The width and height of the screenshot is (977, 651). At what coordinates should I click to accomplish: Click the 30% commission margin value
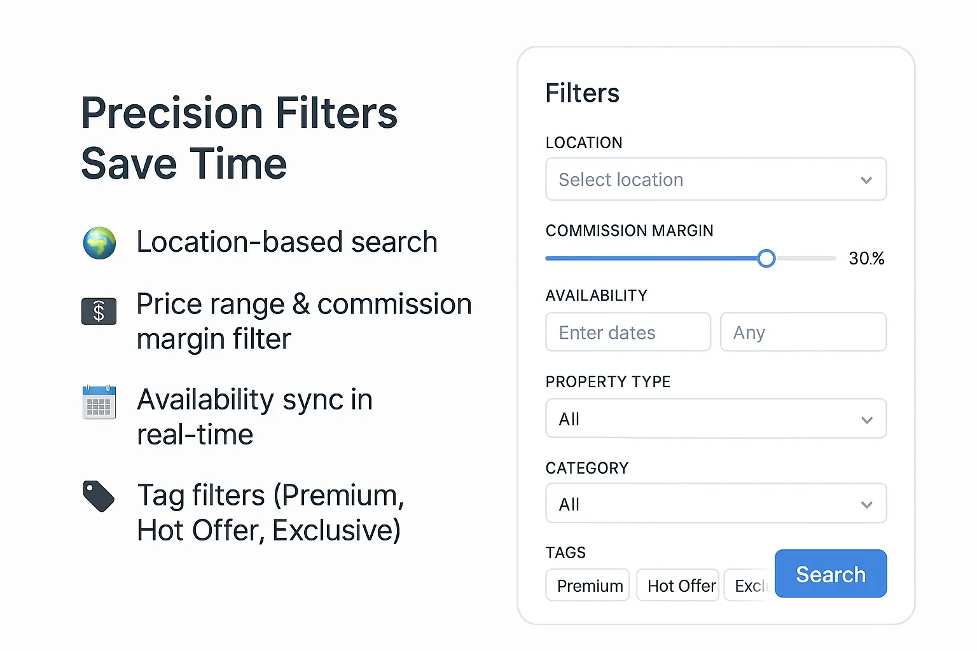point(866,259)
